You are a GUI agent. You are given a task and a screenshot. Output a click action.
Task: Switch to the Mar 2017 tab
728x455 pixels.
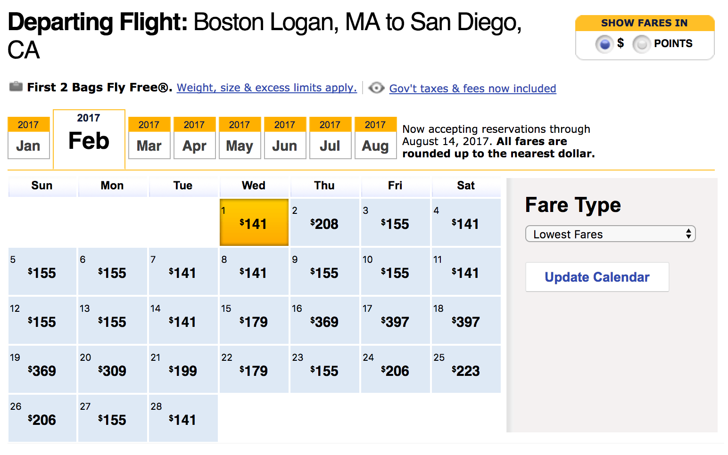tap(149, 138)
